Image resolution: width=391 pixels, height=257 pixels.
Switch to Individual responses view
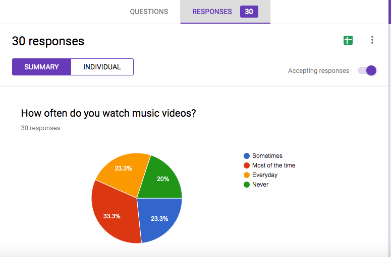(x=102, y=67)
